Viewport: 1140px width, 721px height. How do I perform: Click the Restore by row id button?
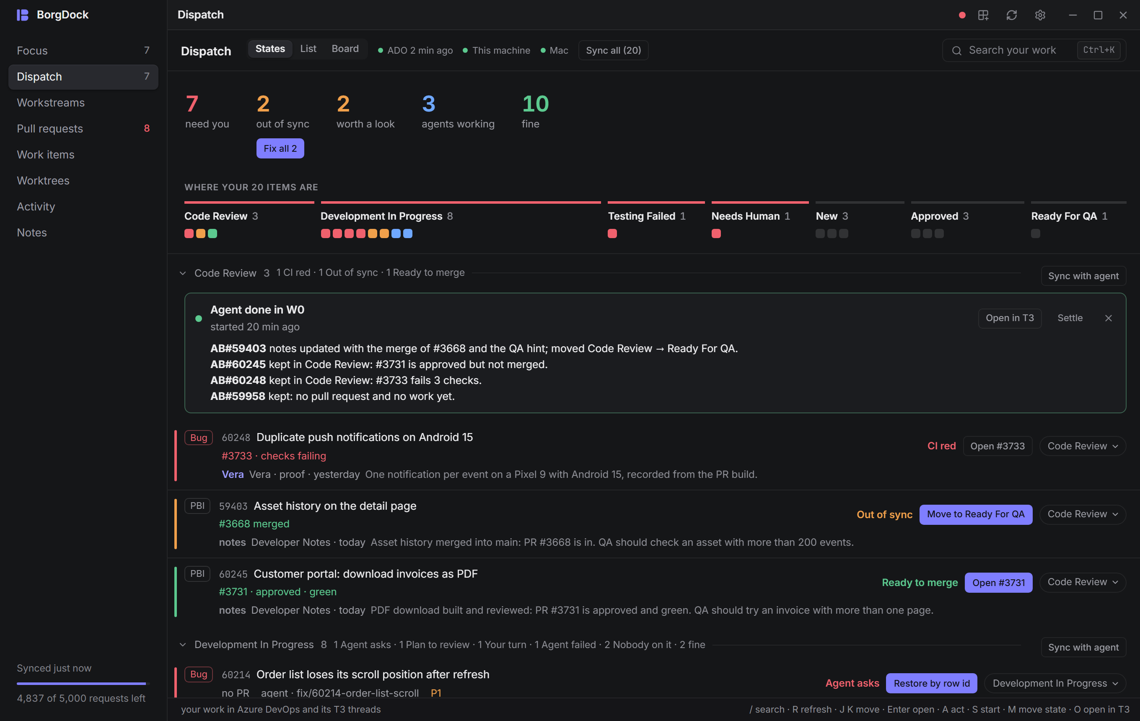(931, 683)
